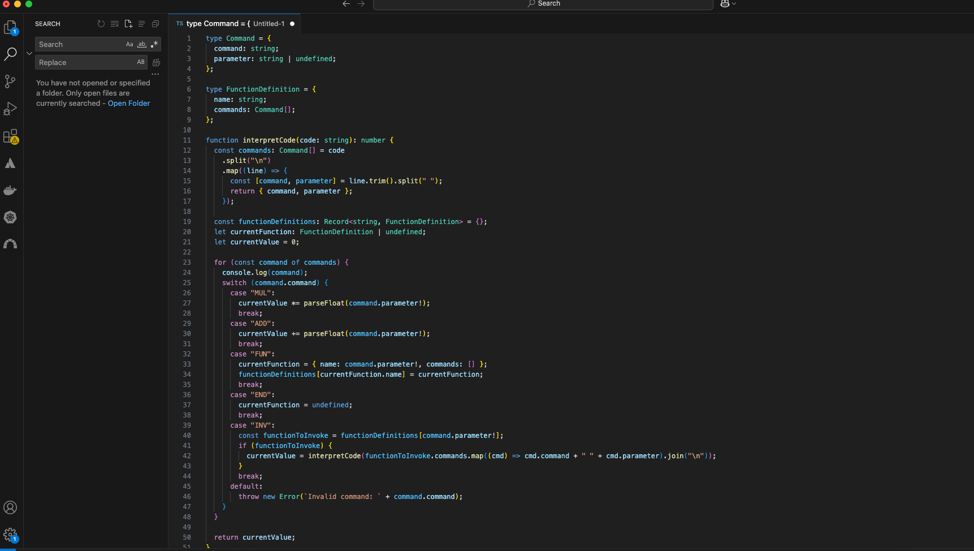Viewport: 974px width, 551px height.
Task: Open the Explorer view in activity bar
Action: tap(11, 27)
